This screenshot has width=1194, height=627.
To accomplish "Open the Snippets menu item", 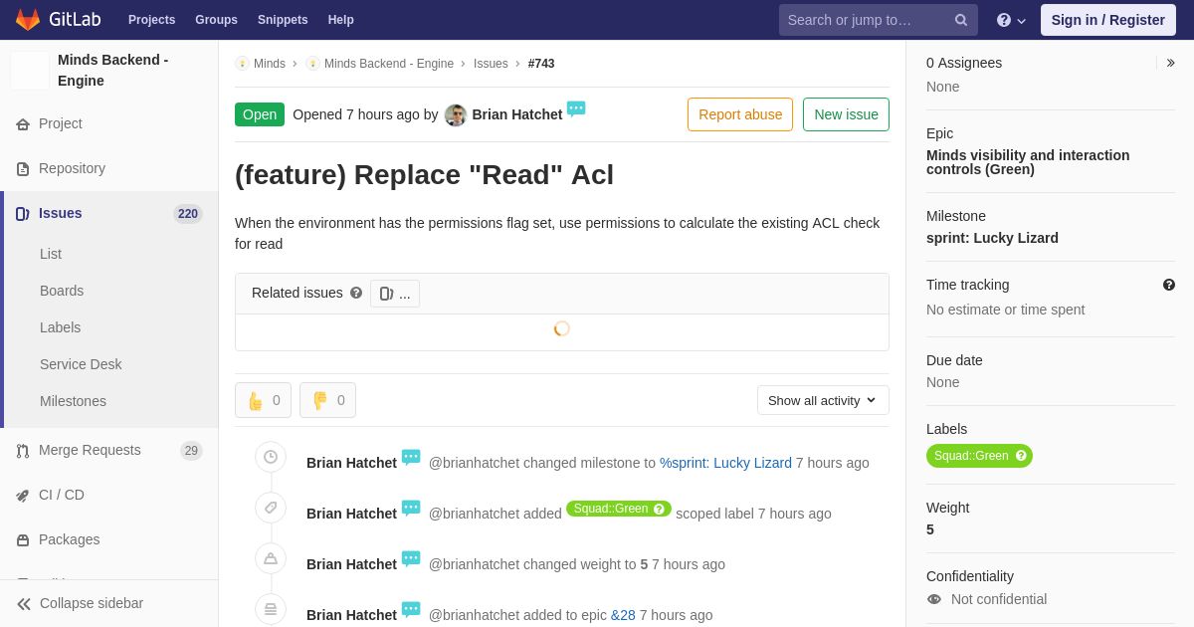I will (x=283, y=20).
